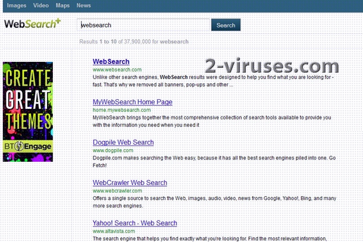
Task: Click the Create Great Themes ad banner
Action: tap(28, 112)
